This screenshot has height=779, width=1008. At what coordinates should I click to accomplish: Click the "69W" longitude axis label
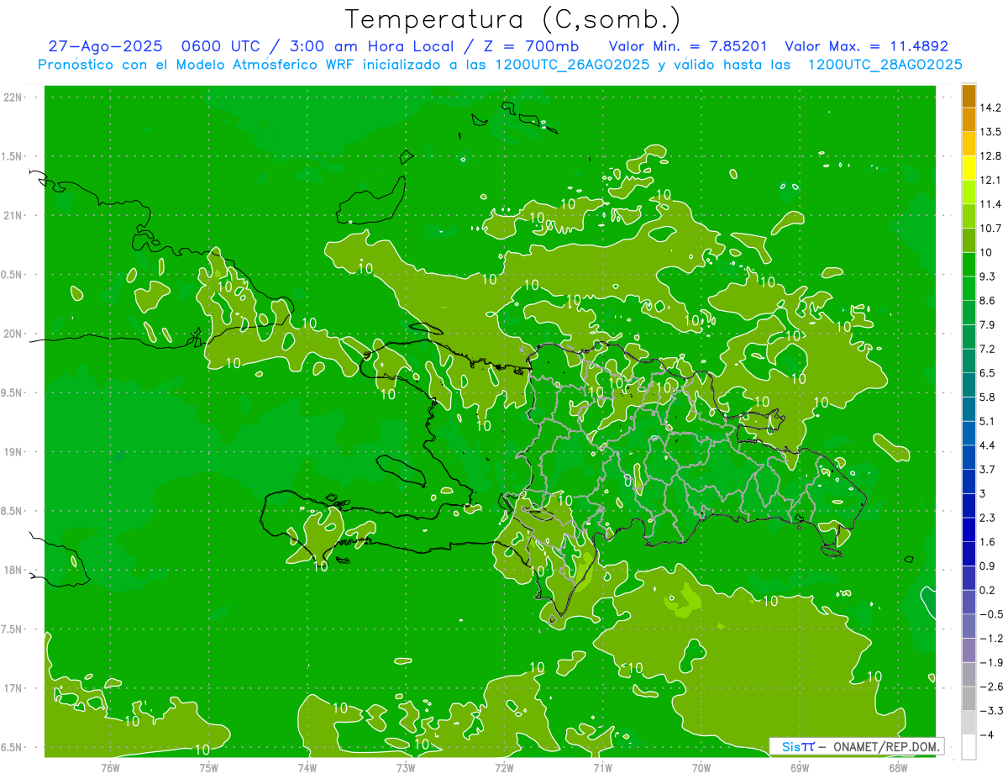point(799,766)
